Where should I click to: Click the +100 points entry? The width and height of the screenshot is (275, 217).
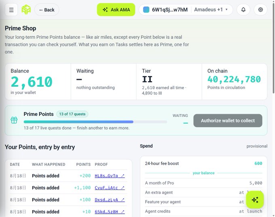pos(85,200)
